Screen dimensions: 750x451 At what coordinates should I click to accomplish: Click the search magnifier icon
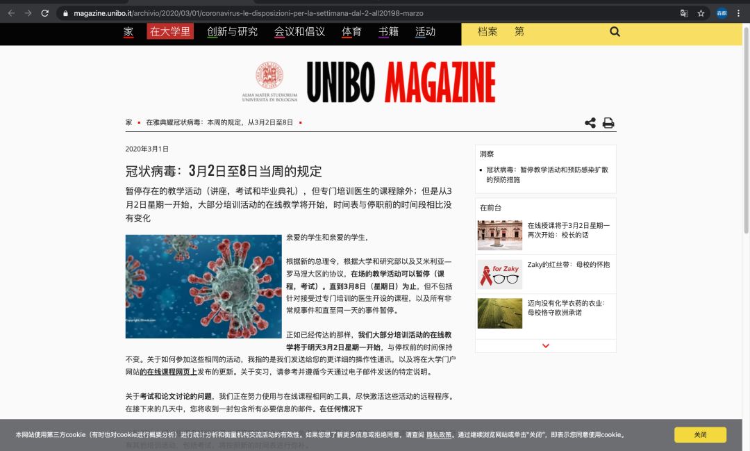click(615, 31)
